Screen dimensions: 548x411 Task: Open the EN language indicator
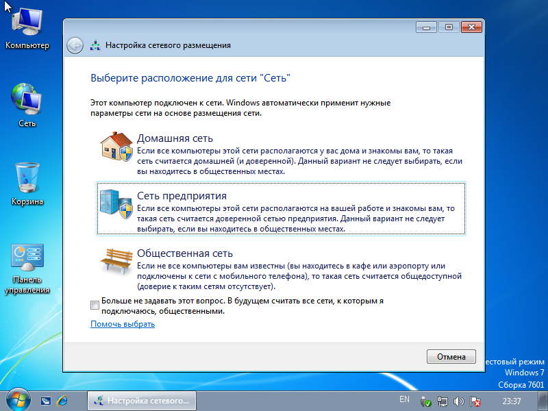coord(404,399)
